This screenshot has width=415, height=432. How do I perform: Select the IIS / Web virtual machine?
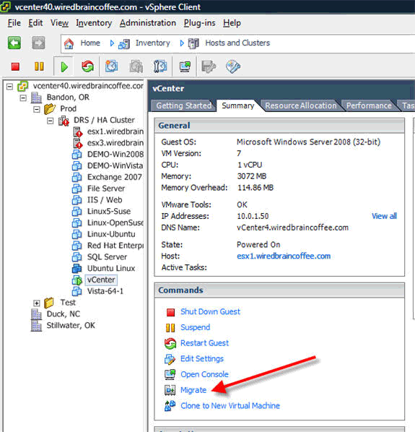[x=105, y=200]
